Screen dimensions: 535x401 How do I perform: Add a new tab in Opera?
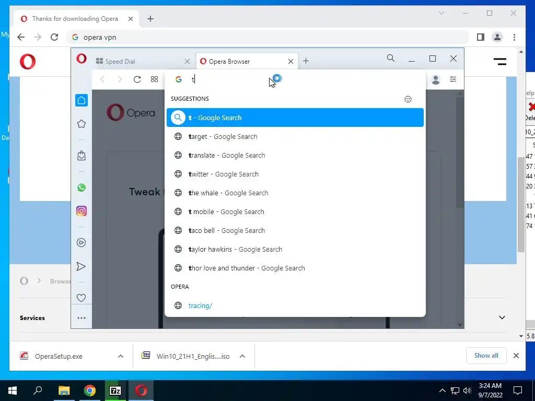coord(306,61)
